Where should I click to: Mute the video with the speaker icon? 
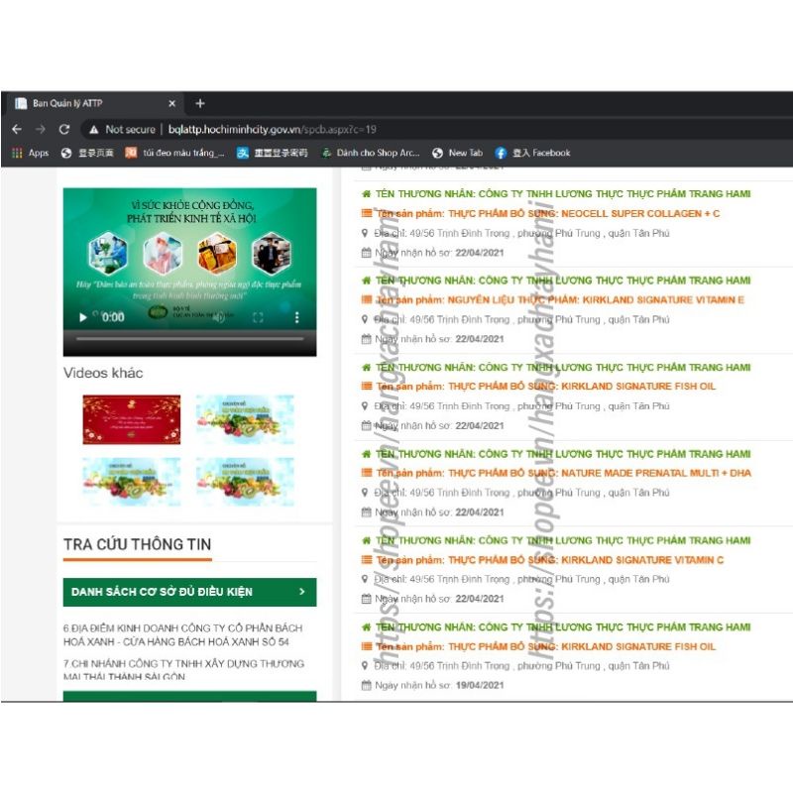coord(220,317)
